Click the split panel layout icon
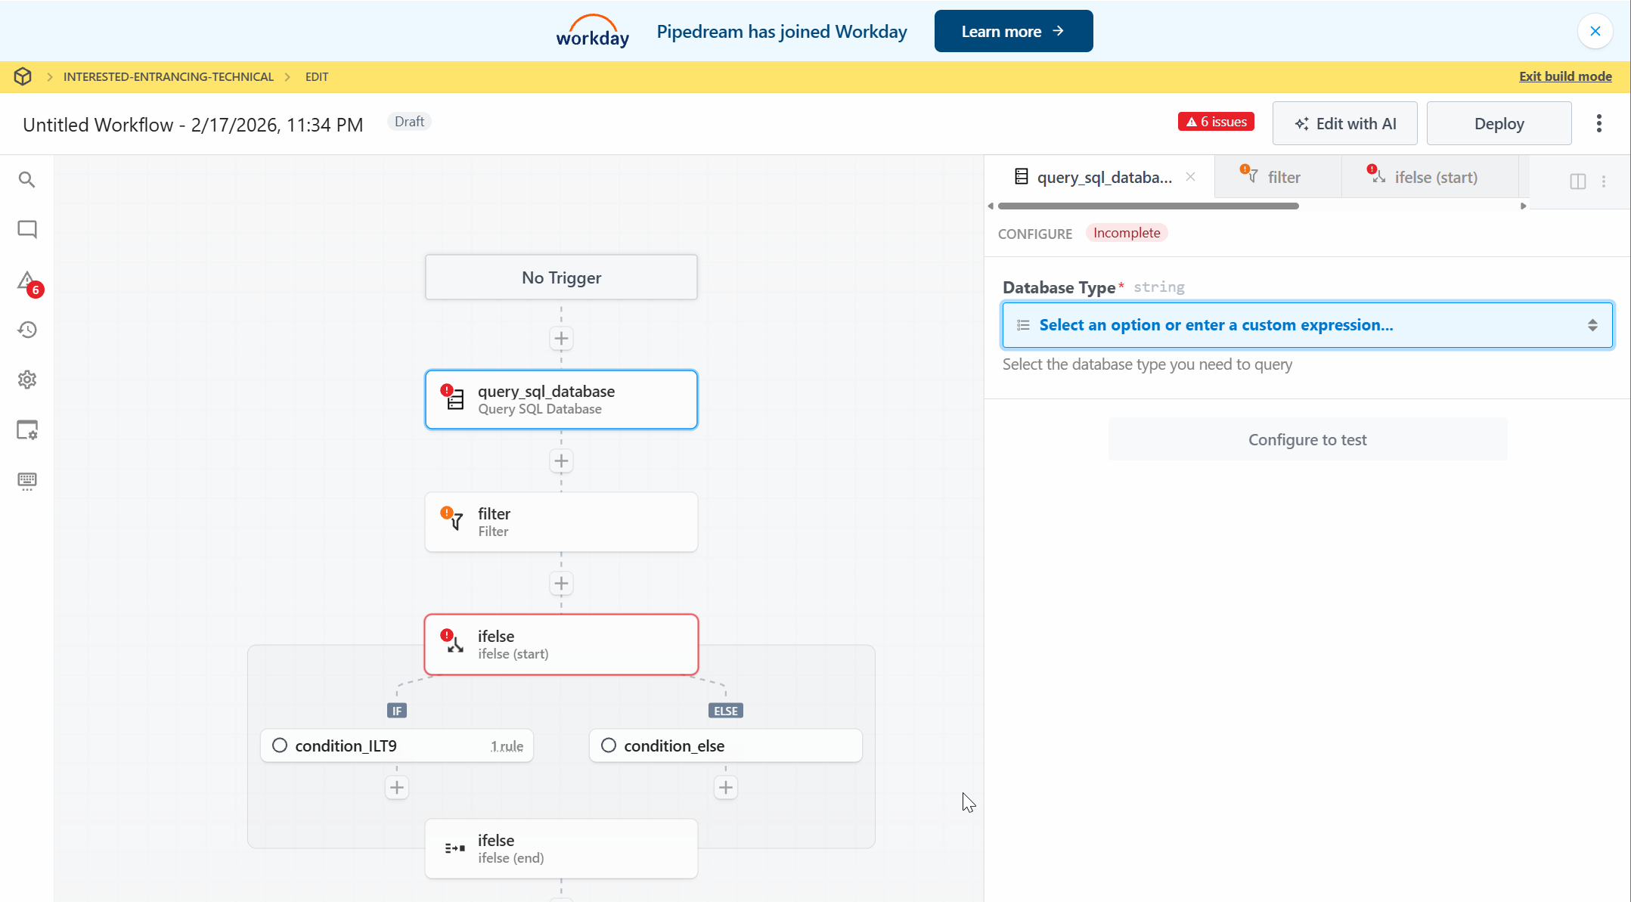 tap(1577, 181)
